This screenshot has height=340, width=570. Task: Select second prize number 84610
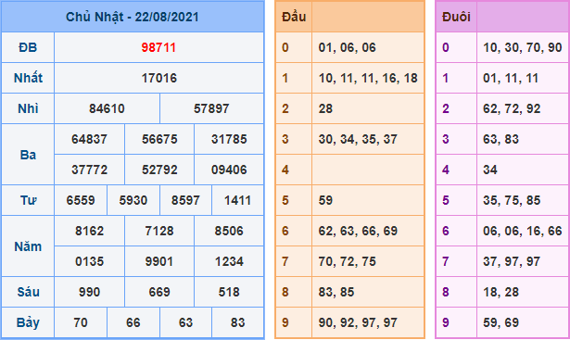click(x=107, y=108)
